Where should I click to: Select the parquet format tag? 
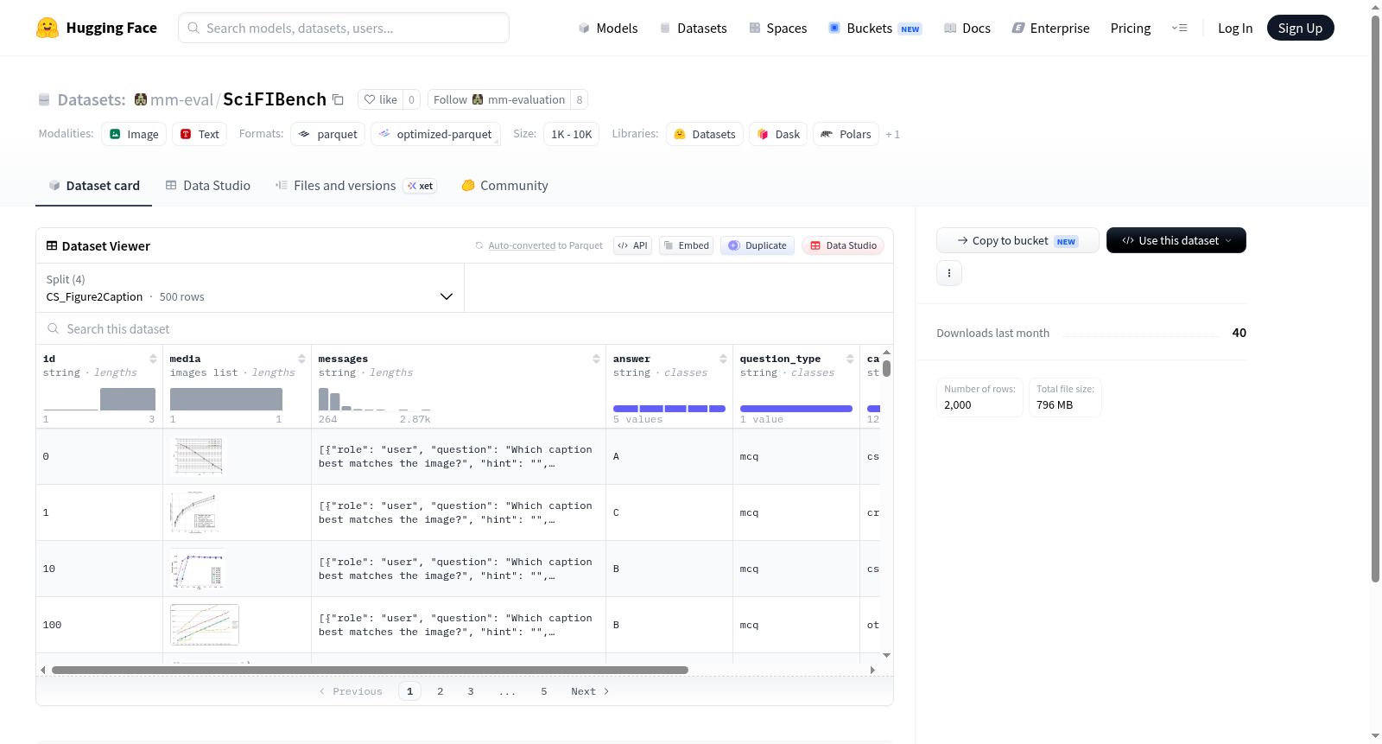(x=328, y=134)
